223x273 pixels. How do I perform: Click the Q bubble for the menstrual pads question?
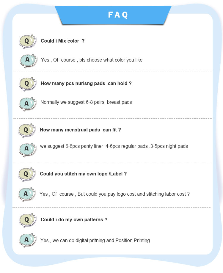(x=26, y=130)
